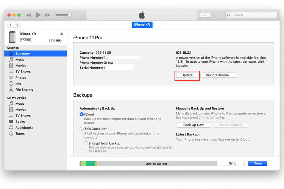The width and height of the screenshot is (284, 189).
Task: Click the Rewind playback icon
Action: (28, 15)
